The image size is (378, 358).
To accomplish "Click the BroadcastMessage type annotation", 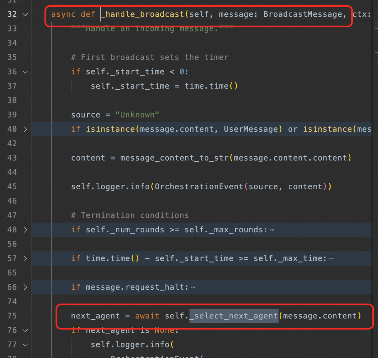I will tap(303, 14).
